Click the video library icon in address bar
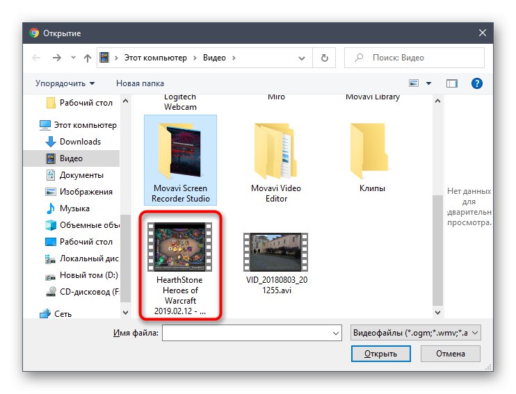This screenshot has width=516, height=394. click(x=104, y=58)
